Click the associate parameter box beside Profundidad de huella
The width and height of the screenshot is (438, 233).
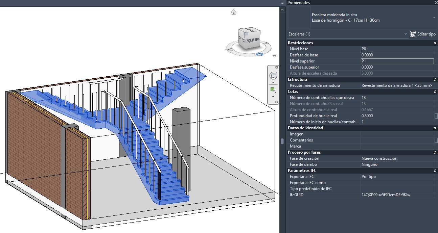pos(436,116)
